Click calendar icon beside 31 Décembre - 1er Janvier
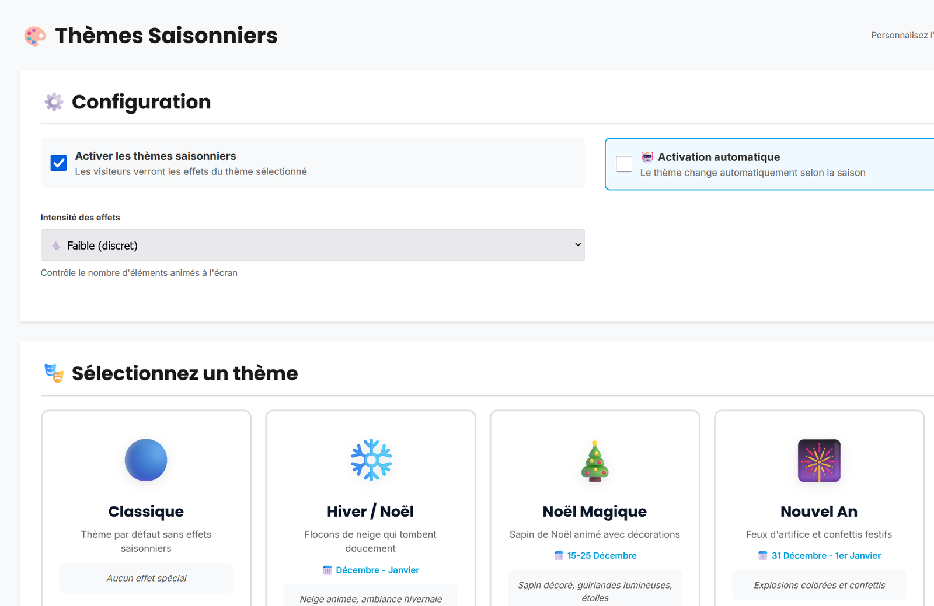 tap(762, 555)
